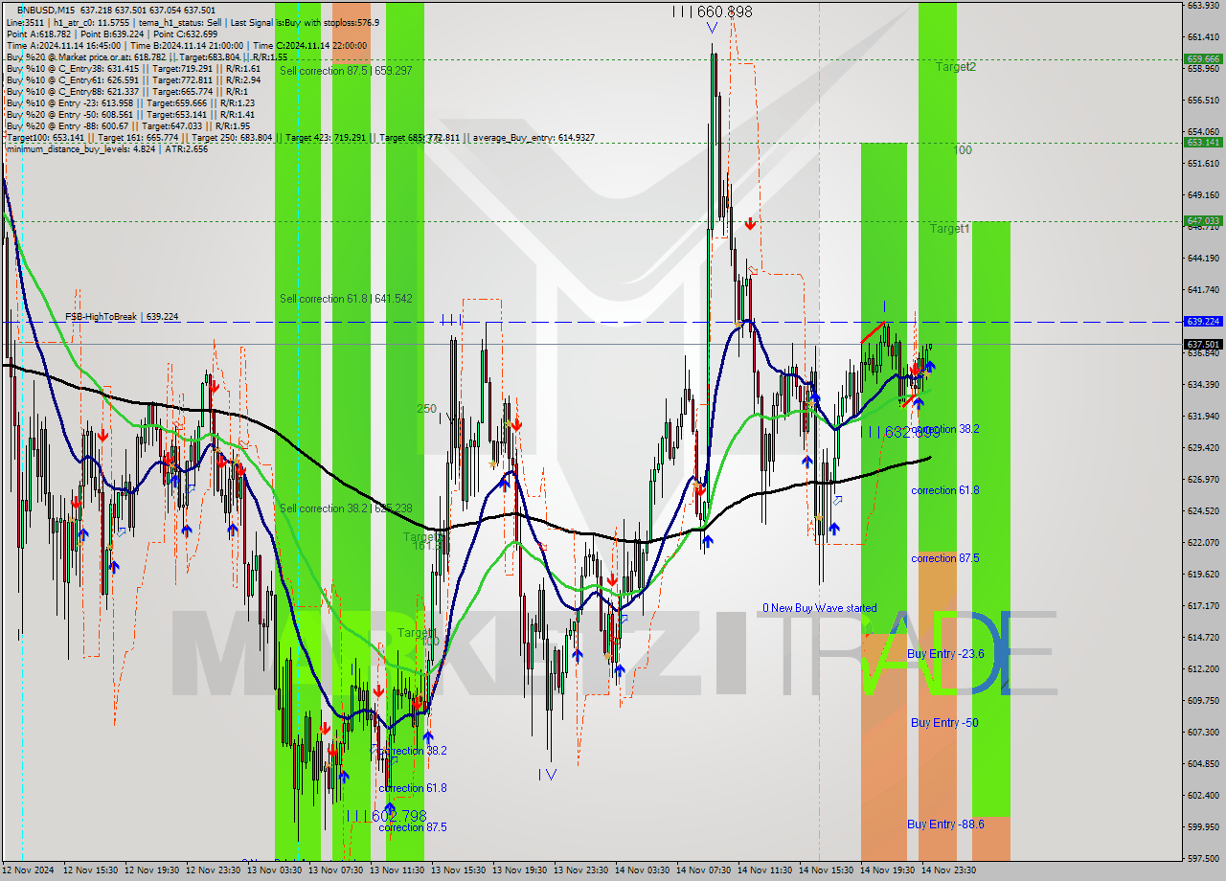Screen dimensions: 1226x881
Task: Click the 14 Nov 23:30 time label
Action: (x=948, y=870)
